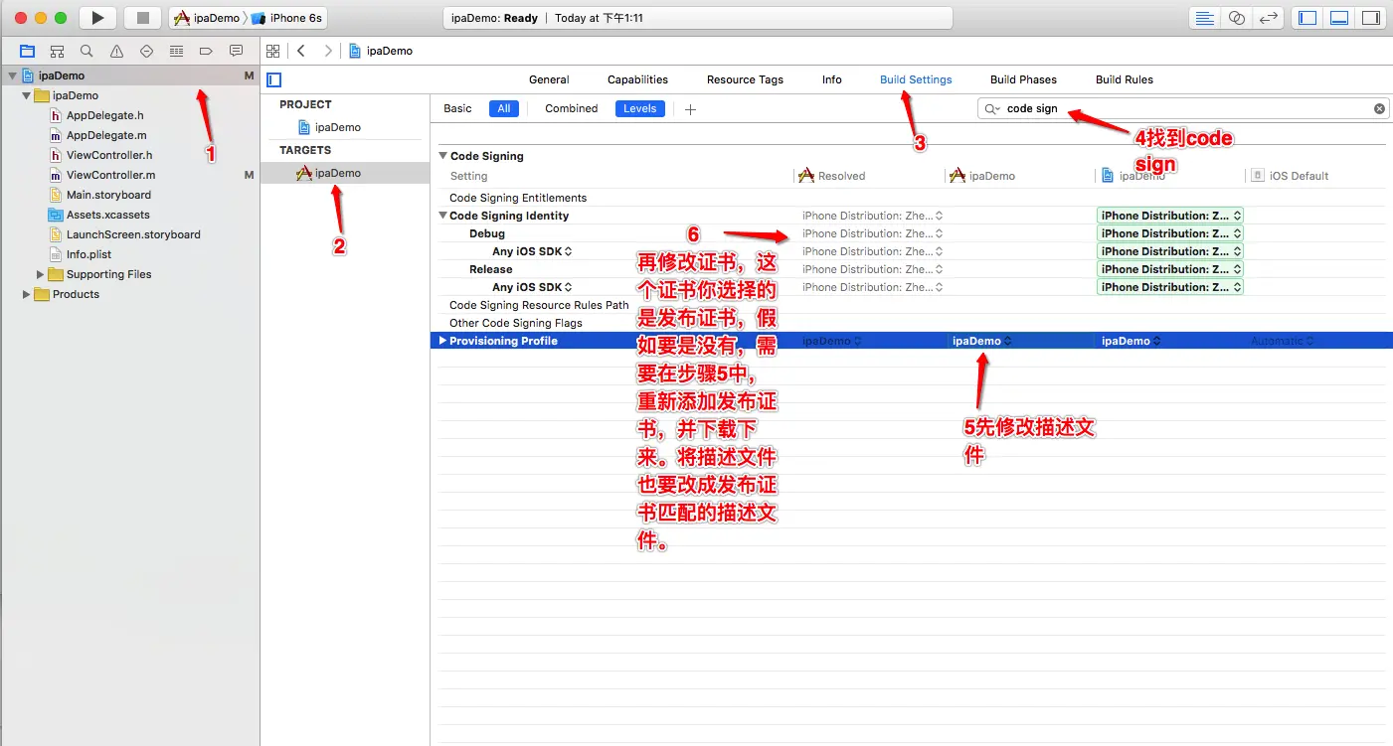Collapse the Code Signing section

(x=443, y=156)
